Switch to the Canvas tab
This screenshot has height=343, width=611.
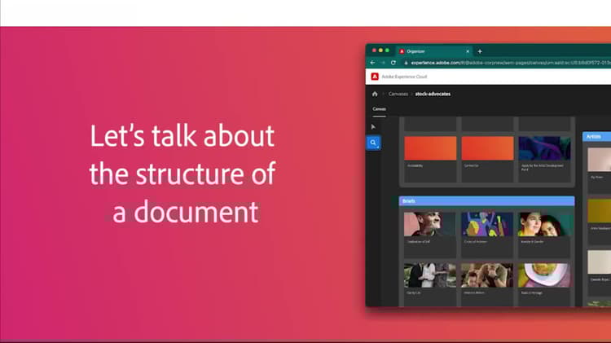[379, 109]
